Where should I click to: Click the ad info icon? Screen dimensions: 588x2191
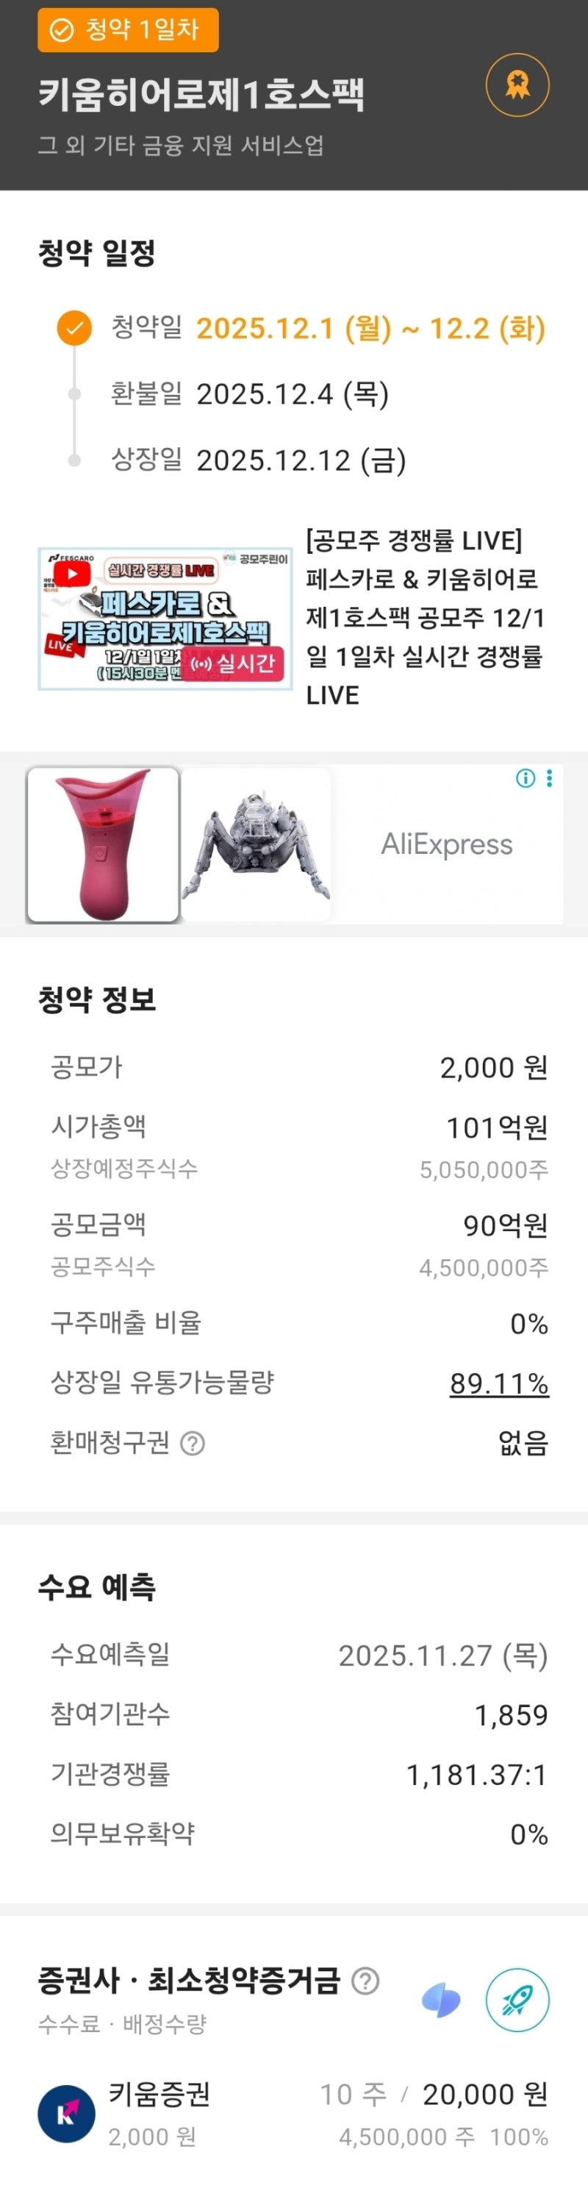[x=525, y=778]
